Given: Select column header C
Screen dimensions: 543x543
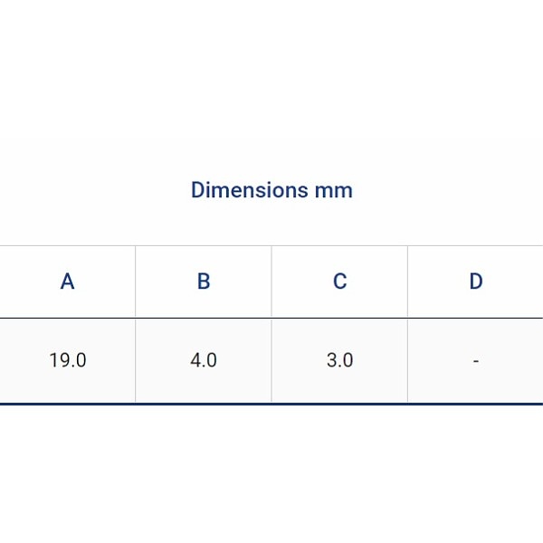Looking at the screenshot, I should pos(339,281).
